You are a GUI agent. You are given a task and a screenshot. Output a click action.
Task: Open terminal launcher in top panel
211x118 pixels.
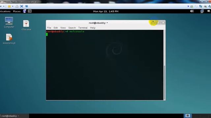tap(30, 11)
